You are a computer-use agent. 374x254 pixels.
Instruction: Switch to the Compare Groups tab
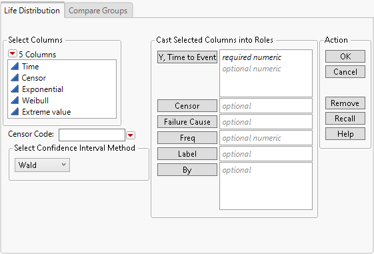pyautogui.click(x=98, y=11)
